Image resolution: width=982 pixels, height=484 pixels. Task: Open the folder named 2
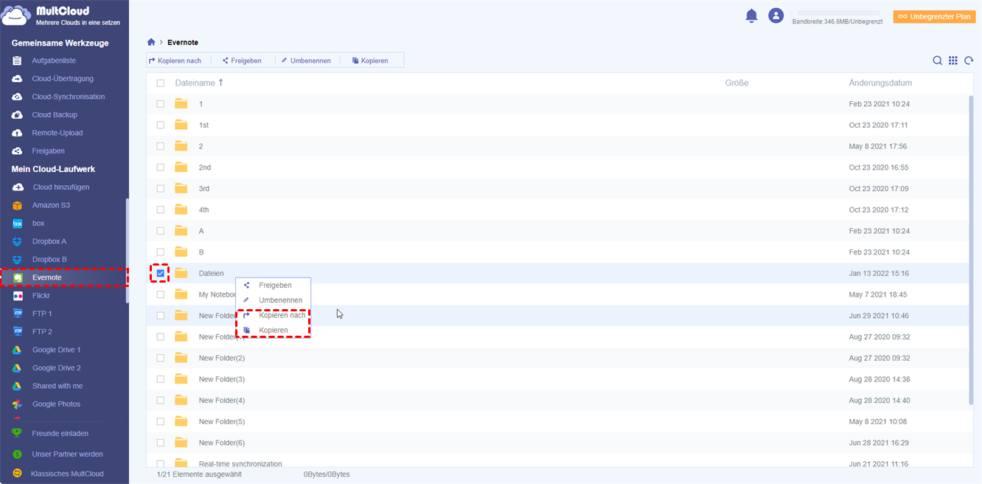201,146
